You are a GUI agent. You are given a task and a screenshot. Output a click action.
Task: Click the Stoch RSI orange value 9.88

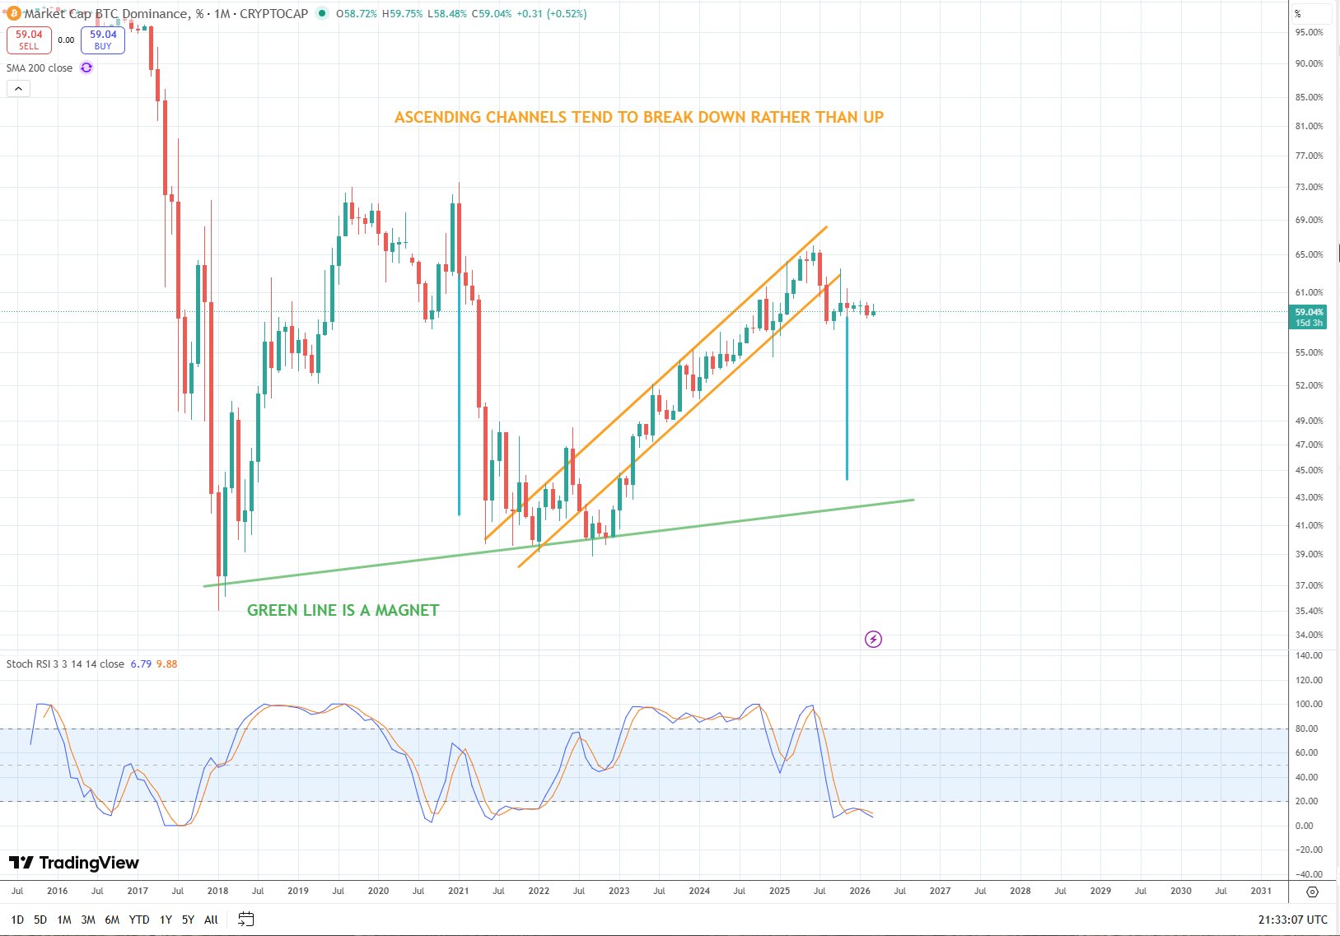click(x=166, y=664)
